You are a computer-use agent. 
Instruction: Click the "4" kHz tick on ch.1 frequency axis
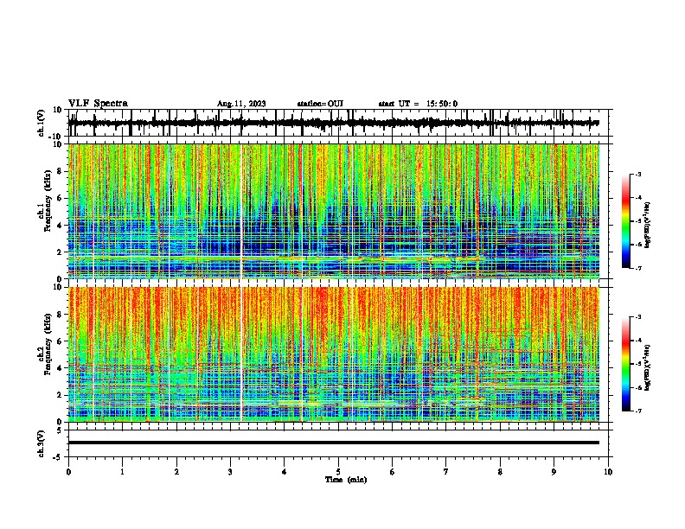[61, 226]
